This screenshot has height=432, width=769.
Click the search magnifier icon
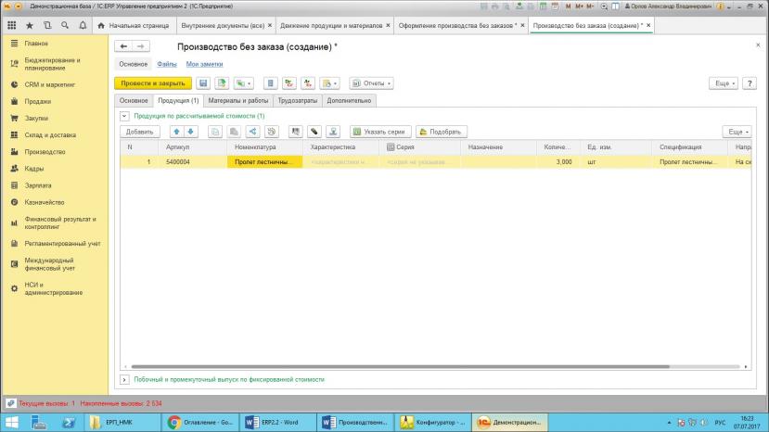pyautogui.click(x=66, y=26)
